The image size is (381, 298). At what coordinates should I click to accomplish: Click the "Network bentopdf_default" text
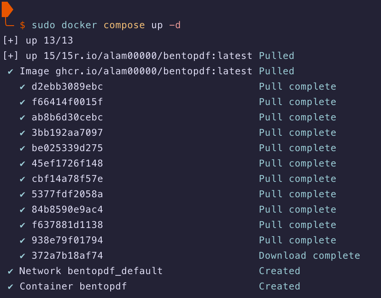tap(91, 271)
